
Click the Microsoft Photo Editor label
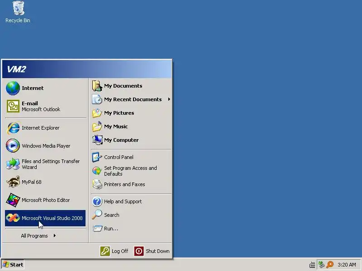(x=46, y=200)
